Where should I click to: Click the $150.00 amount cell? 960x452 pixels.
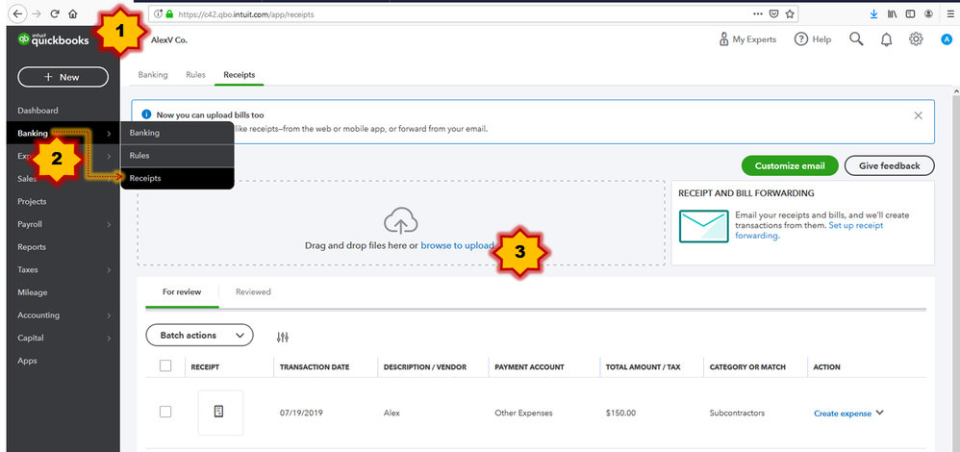click(x=620, y=414)
